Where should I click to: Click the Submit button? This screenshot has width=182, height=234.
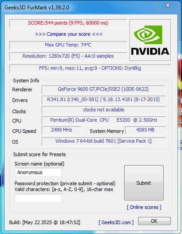click(144, 183)
